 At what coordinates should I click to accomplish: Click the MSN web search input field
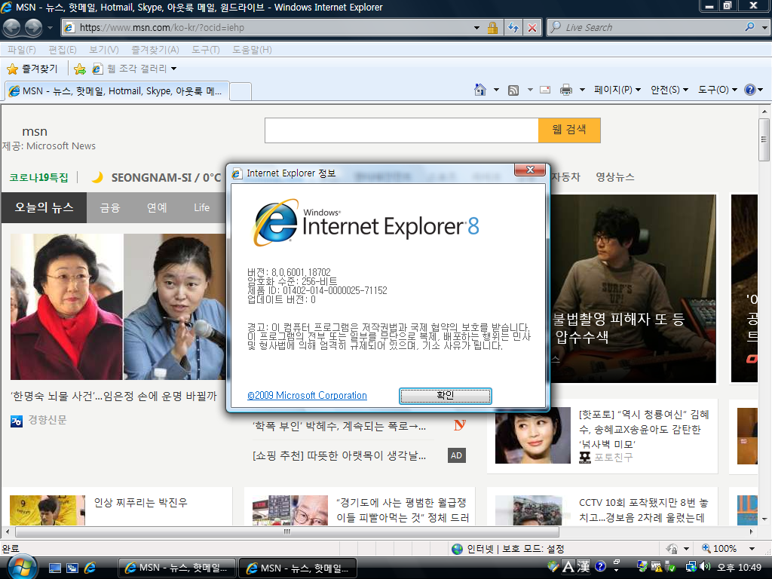coord(401,130)
